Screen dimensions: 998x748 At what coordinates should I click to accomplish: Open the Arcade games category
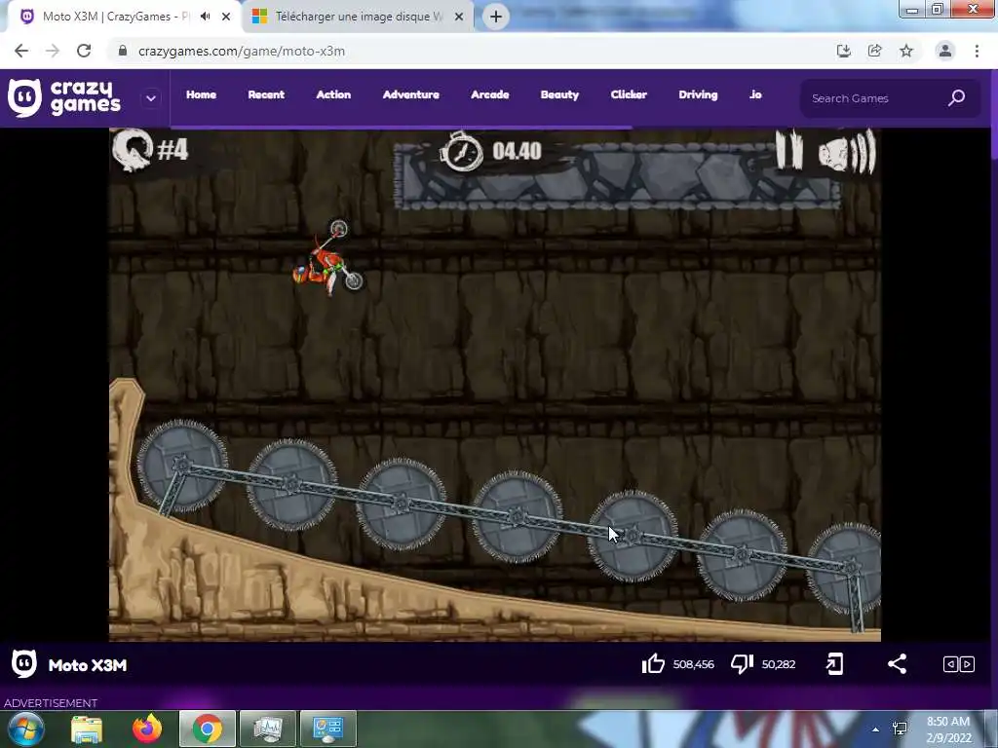[x=489, y=94]
